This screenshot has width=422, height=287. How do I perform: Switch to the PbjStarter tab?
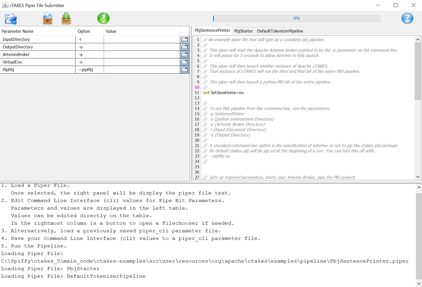[243, 31]
